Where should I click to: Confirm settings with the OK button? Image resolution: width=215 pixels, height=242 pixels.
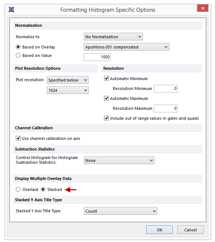point(159,230)
